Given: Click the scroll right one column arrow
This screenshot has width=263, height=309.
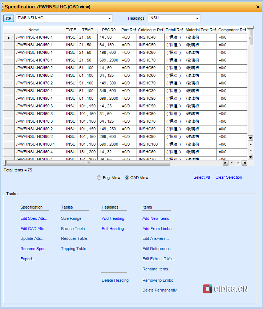Looking at the screenshot, I should (x=238, y=163).
